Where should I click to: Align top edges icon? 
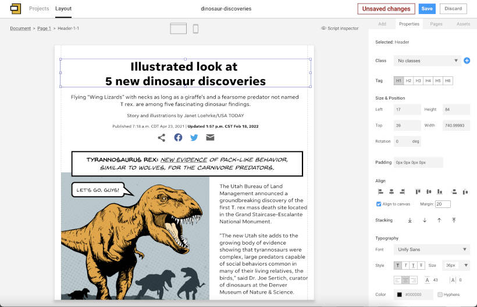tap(418, 192)
